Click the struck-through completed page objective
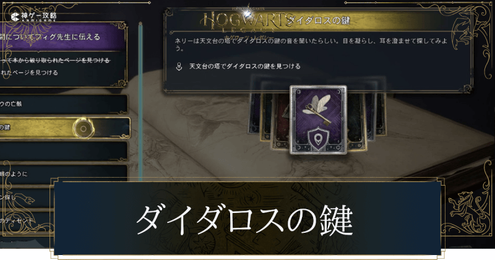The width and height of the screenshot is (495, 260). point(55,60)
